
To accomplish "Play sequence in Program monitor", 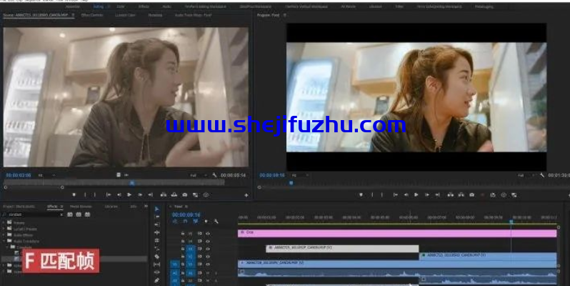I will tap(416, 194).
